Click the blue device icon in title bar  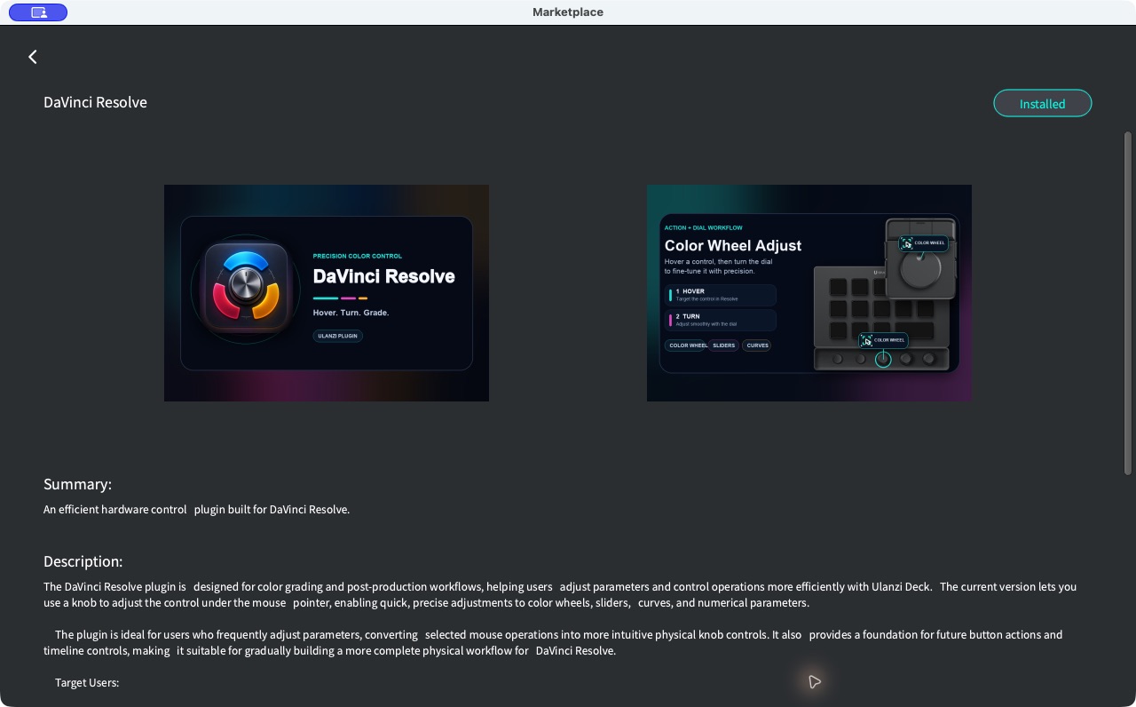point(38,12)
